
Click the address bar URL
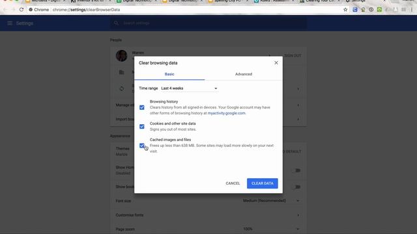pyautogui.click(x=86, y=10)
